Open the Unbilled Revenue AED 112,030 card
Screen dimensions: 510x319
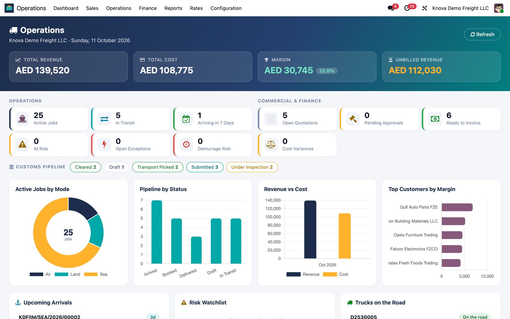[441, 67]
